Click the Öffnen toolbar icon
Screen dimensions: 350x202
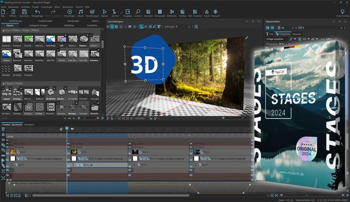[13, 12]
